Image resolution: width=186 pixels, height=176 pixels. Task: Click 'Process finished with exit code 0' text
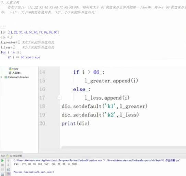[x=34, y=172]
